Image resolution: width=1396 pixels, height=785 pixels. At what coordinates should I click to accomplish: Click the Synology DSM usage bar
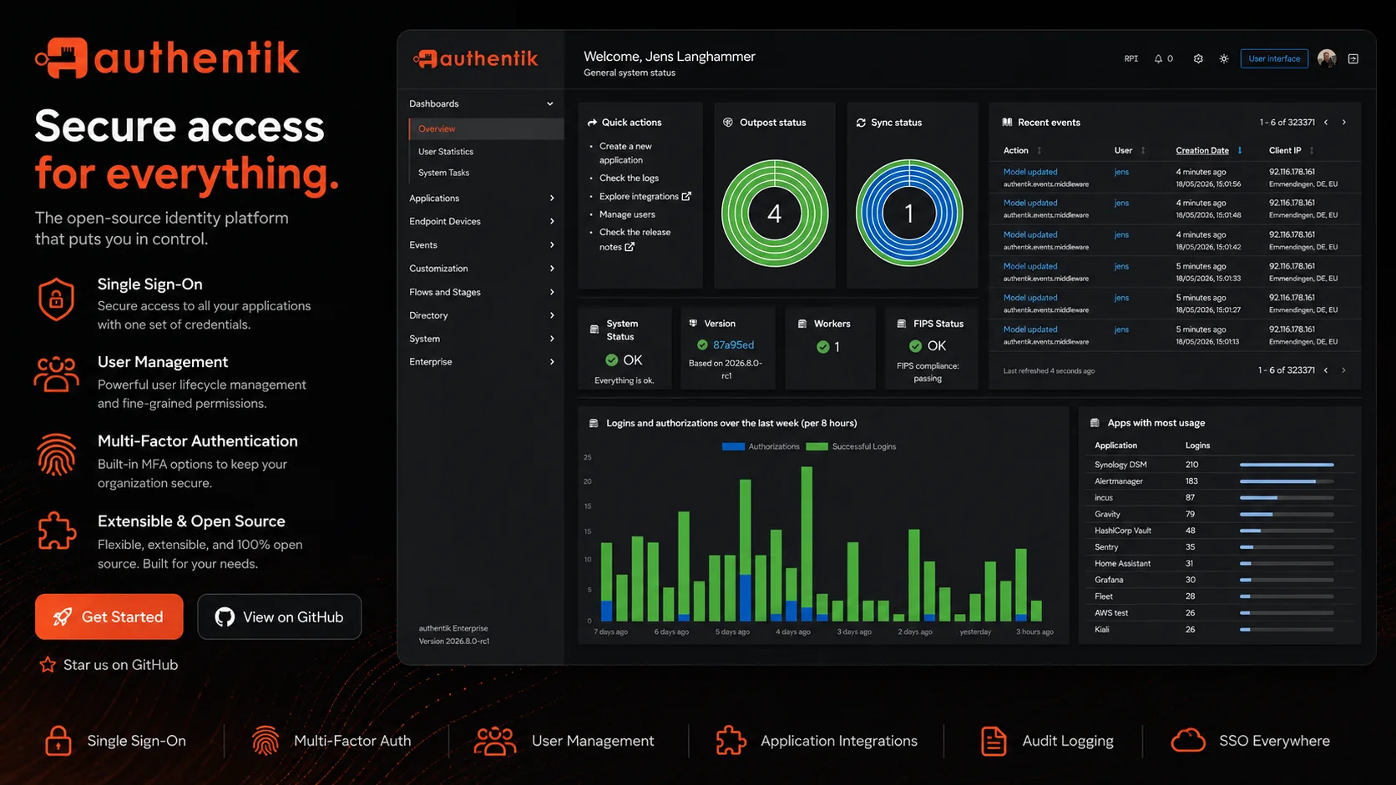point(1287,465)
